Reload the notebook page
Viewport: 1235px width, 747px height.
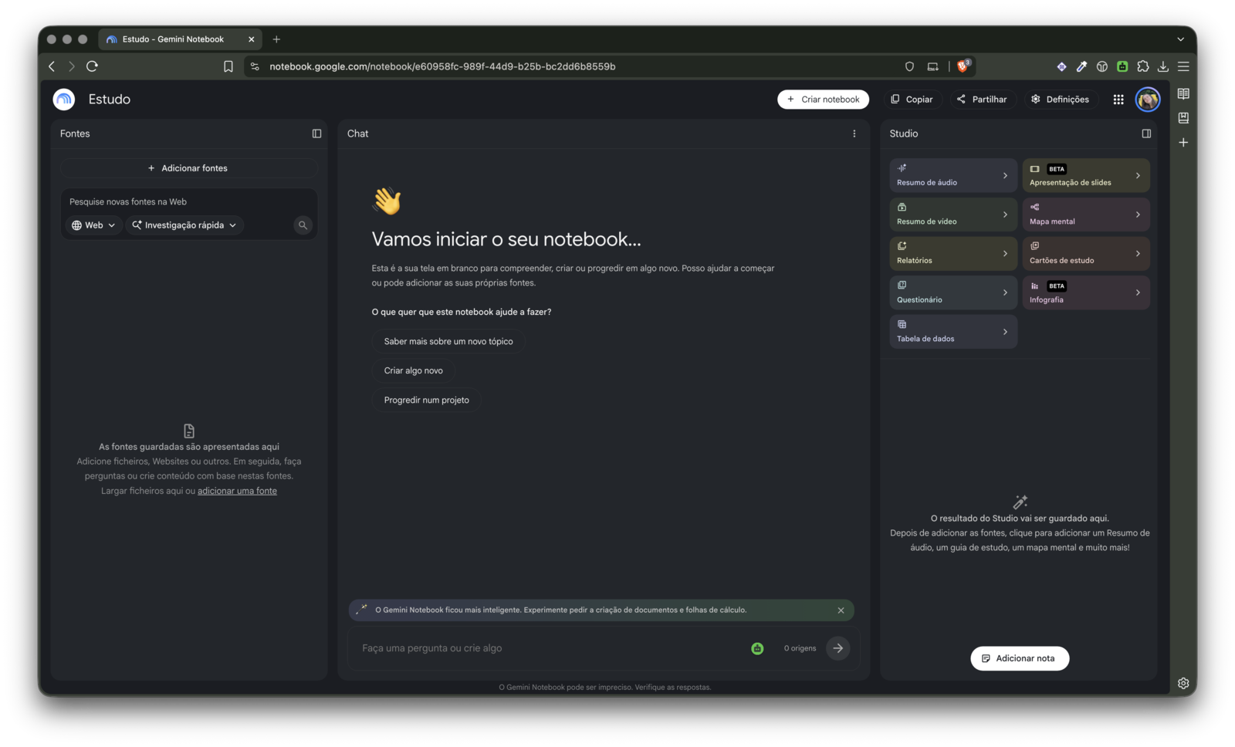92,66
